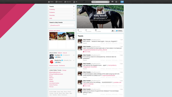The height and width of the screenshot is (97, 172).
Task: Open the brown draft horse thumbnail
Action: (x=62, y=36)
